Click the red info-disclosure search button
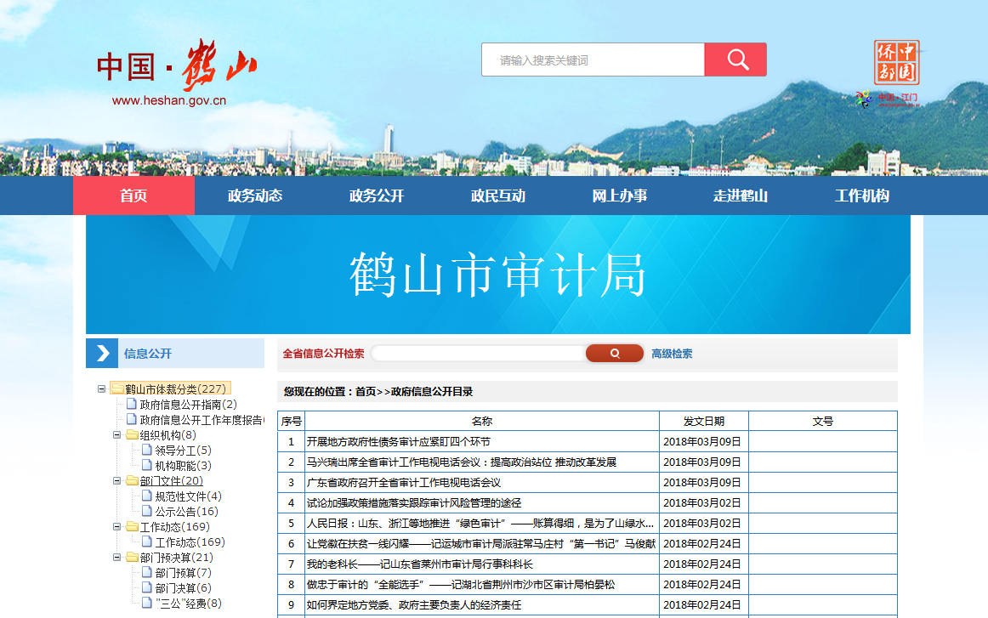988x618 pixels. 614,354
